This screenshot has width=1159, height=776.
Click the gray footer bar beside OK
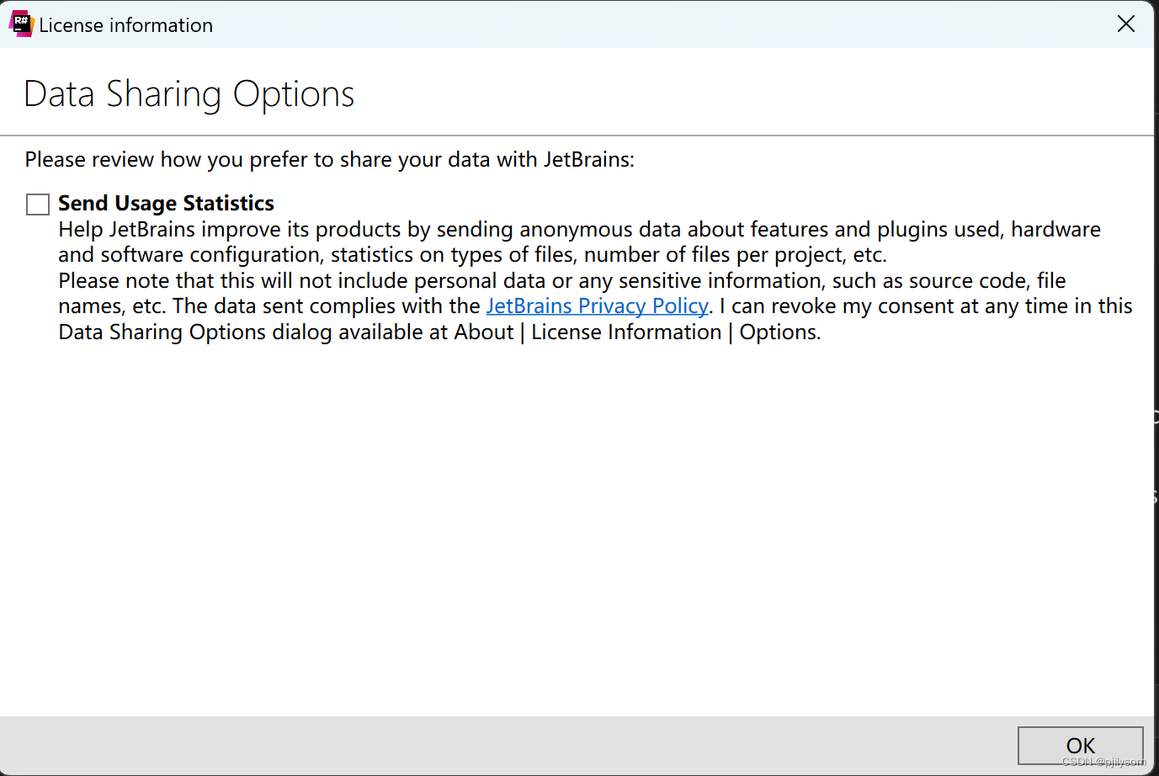(505, 746)
